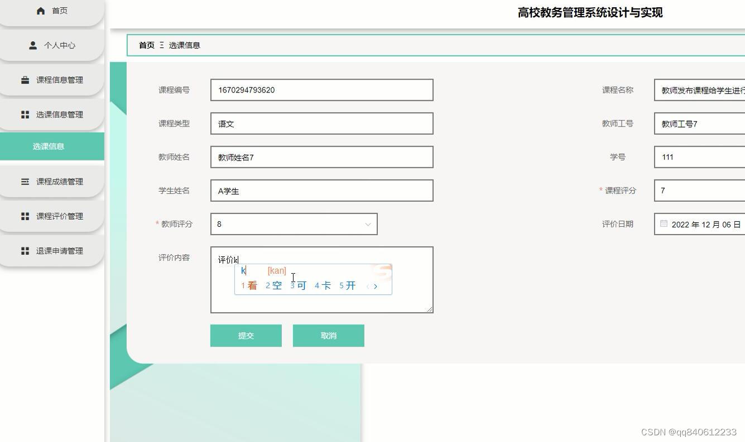Click the grid icon beside 选课信息管理

pyautogui.click(x=25, y=114)
